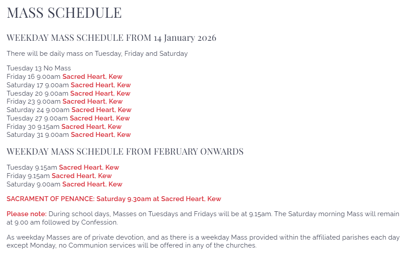Open February-onwards Tuesday 9.15am Sacred Heart link
Image resolution: width=409 pixels, height=260 pixels.
[x=89, y=167]
